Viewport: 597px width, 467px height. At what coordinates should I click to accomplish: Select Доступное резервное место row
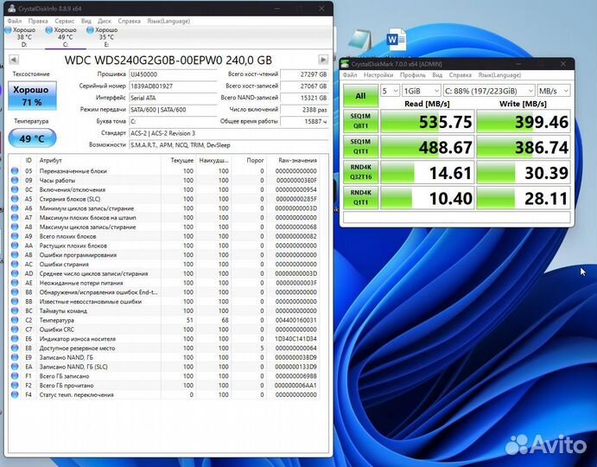click(163, 348)
